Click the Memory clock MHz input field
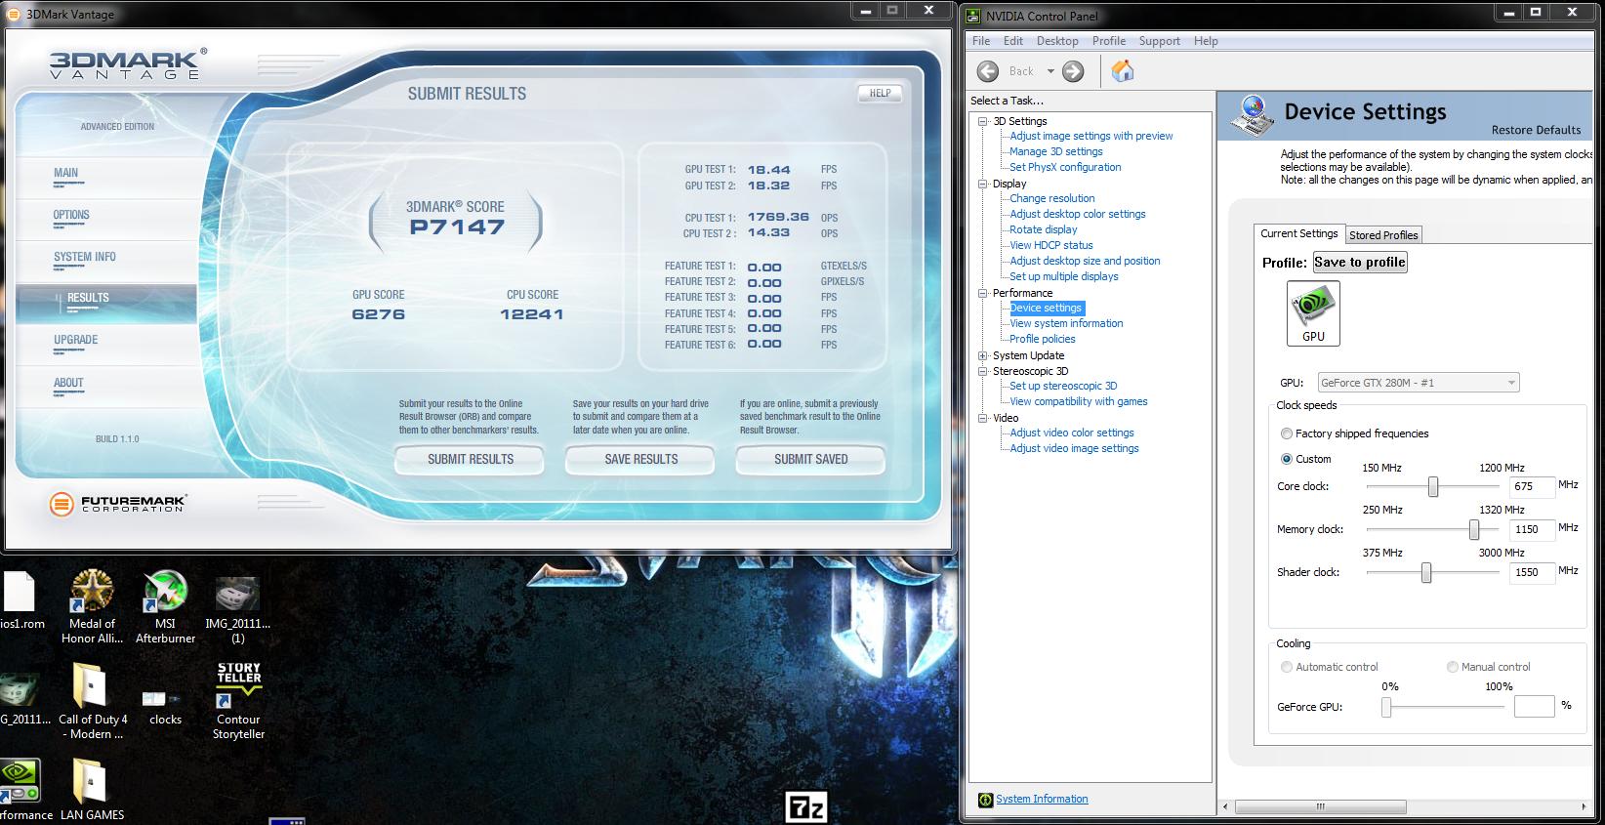This screenshot has width=1605, height=825. [1532, 529]
